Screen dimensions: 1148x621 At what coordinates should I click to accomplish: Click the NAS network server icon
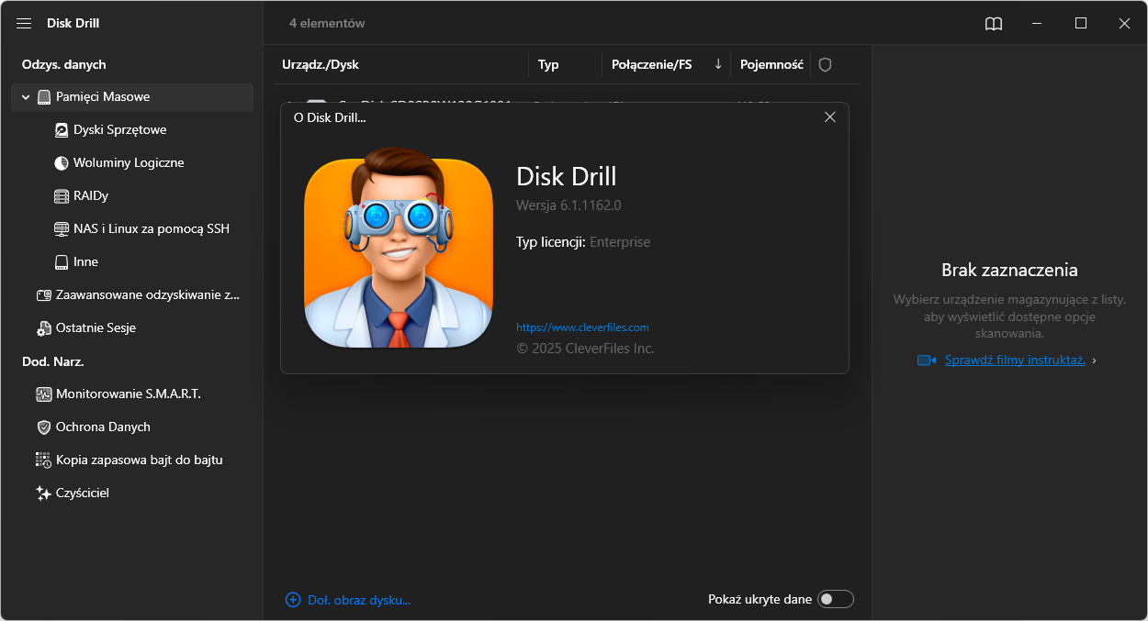click(62, 229)
